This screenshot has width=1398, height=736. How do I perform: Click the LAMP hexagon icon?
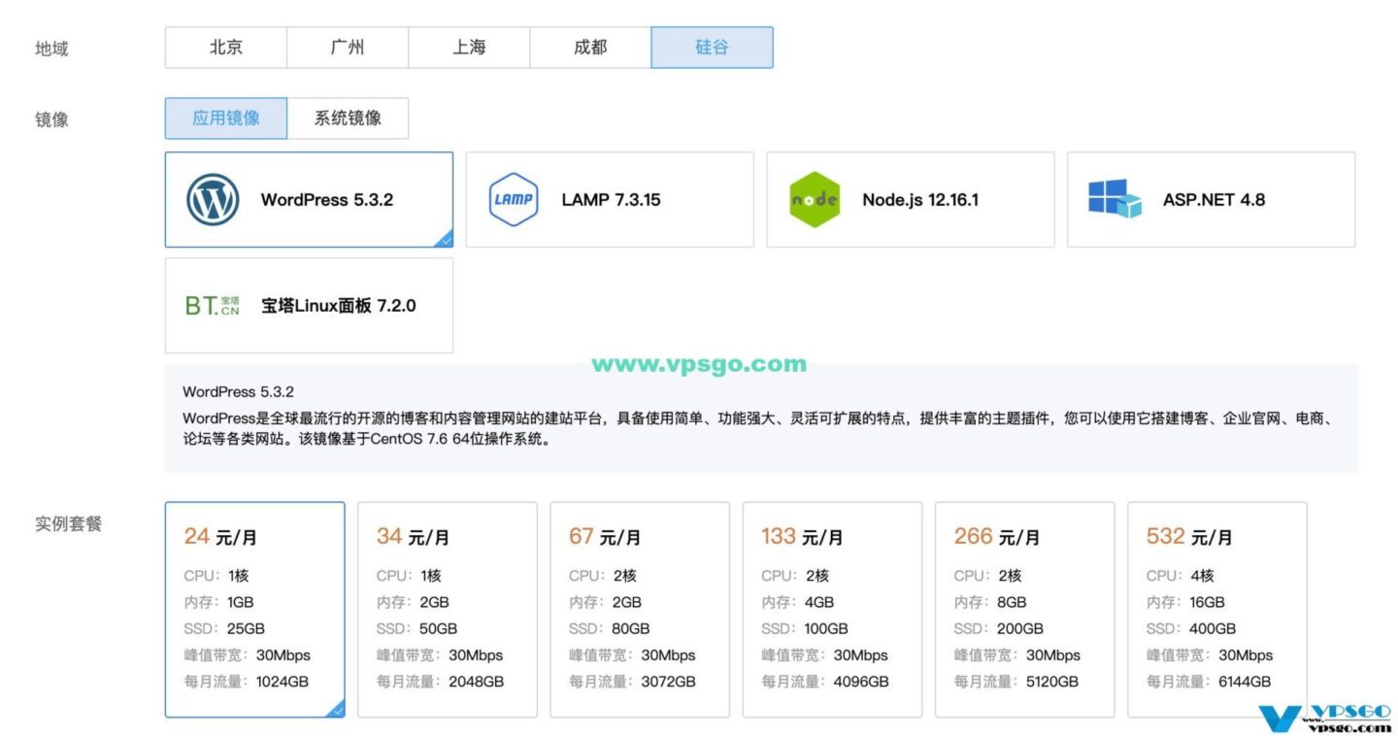514,200
